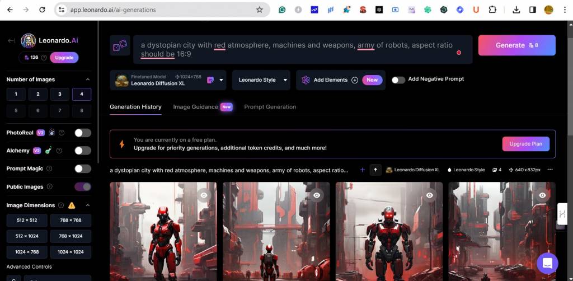Click the up arrow icon in the generation row
Viewport: 573px width, 281px height.
(375, 170)
